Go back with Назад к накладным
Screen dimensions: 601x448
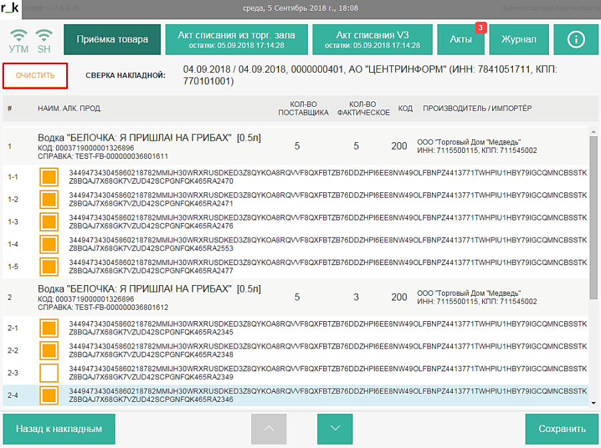(59, 429)
